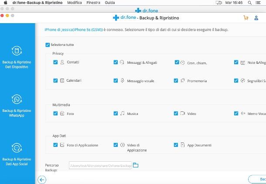Click the Messaggio vocale microphone icon
The image size is (266, 184).
tap(122, 80)
